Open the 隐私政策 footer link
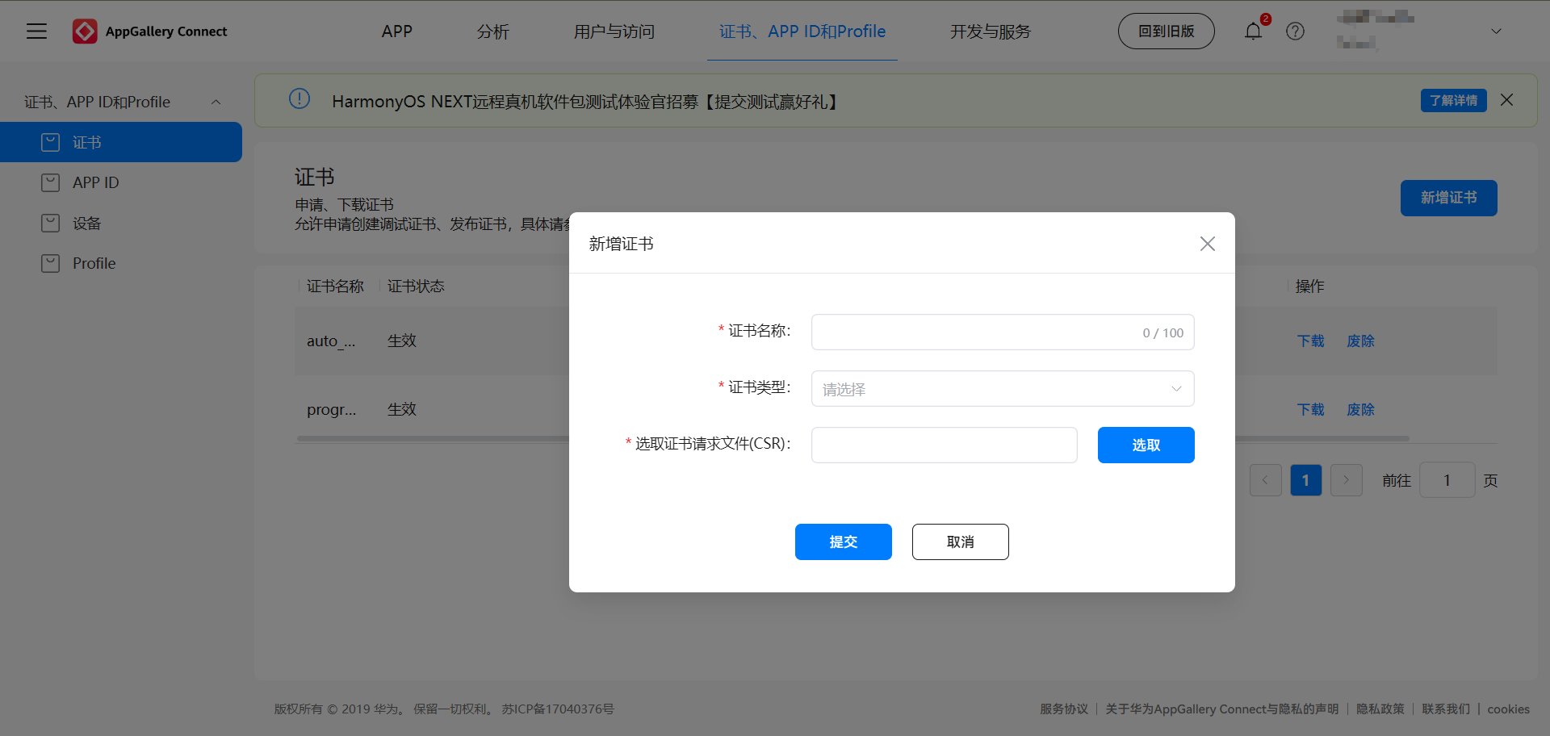 tap(1380, 709)
